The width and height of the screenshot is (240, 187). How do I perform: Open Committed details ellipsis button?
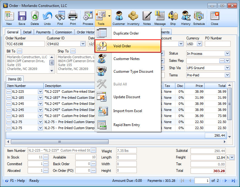46,164
